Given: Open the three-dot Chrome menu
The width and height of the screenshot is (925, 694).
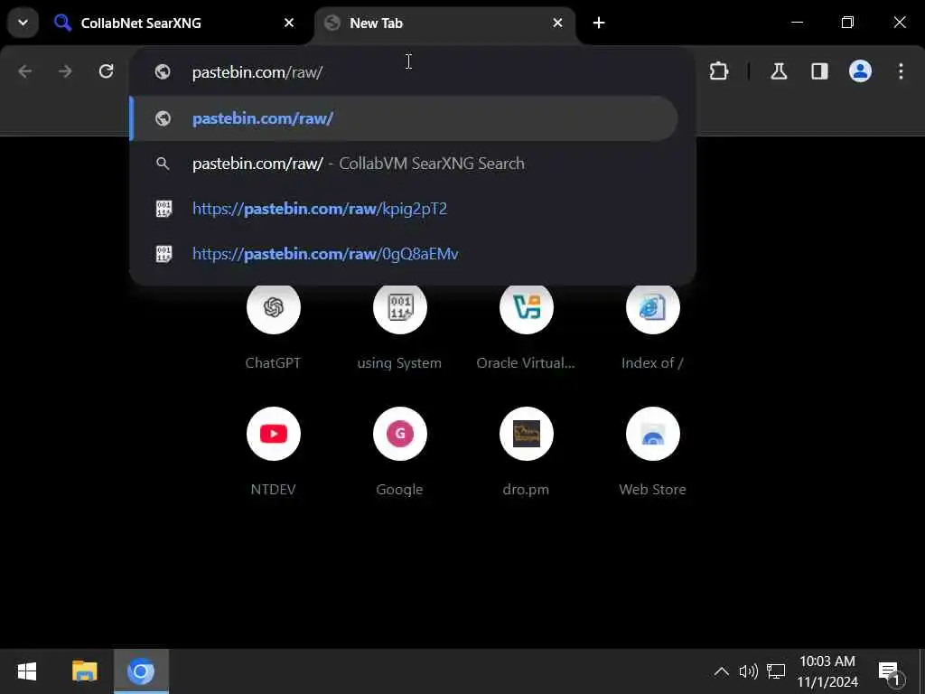Looking at the screenshot, I should pyautogui.click(x=901, y=71).
